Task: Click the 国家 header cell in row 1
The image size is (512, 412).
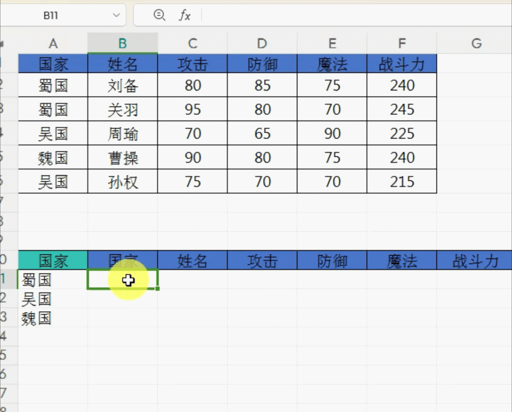Action: 53,64
